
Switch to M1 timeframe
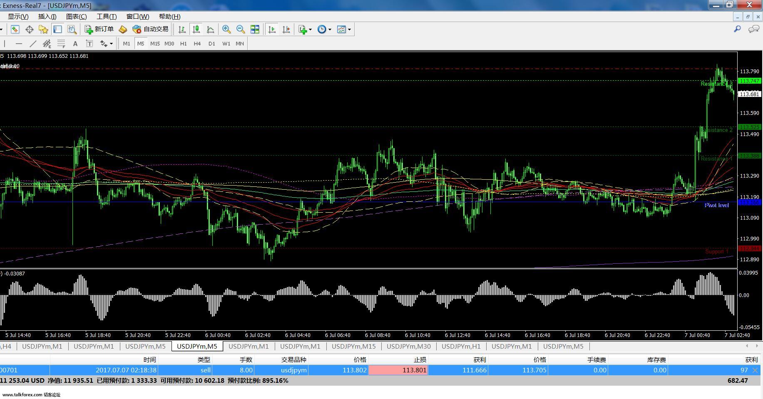[x=127, y=43]
